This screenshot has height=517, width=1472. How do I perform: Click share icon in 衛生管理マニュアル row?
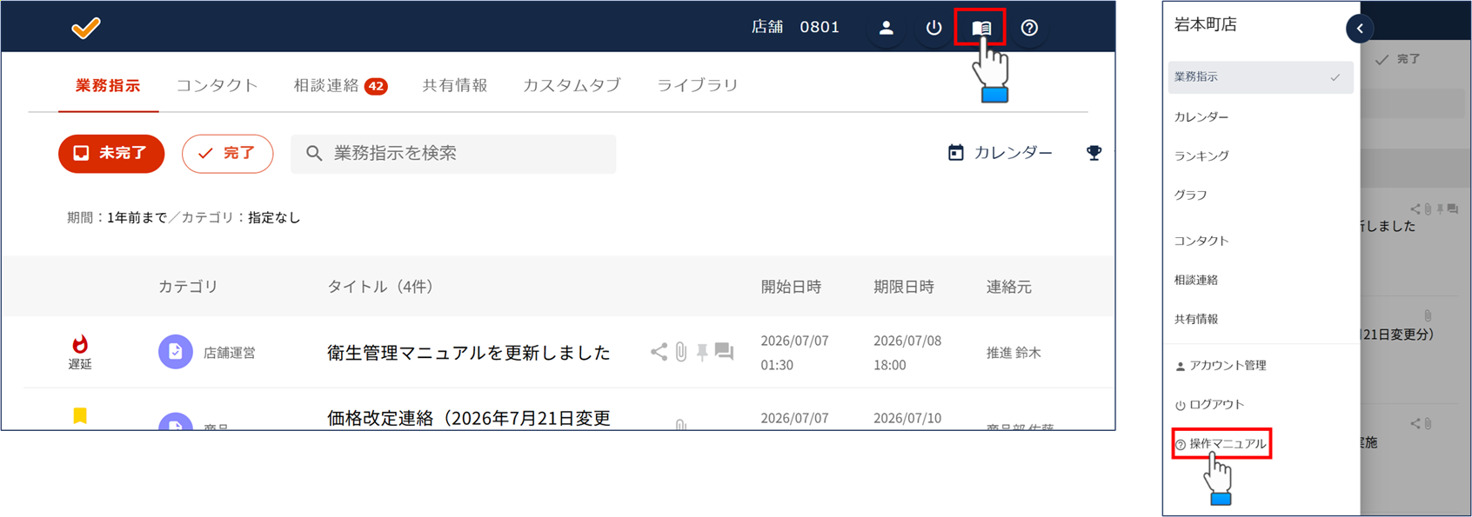(x=659, y=351)
